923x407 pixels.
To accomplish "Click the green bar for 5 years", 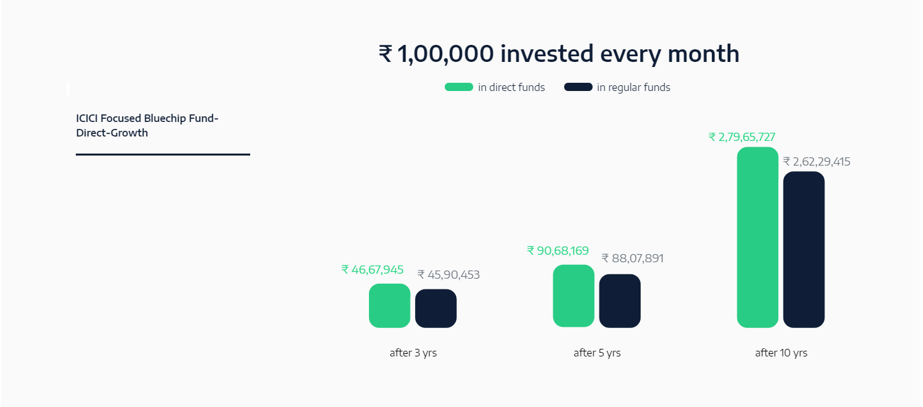I will 574,296.
